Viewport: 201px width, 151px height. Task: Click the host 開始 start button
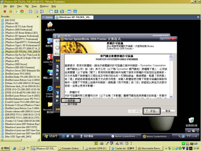click(x=5, y=148)
